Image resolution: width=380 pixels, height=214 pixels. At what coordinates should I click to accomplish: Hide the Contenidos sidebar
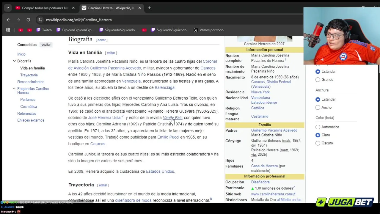click(46, 45)
